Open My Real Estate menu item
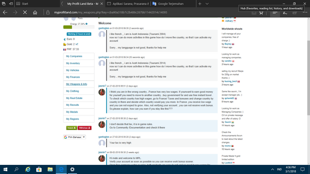 pos(78,98)
